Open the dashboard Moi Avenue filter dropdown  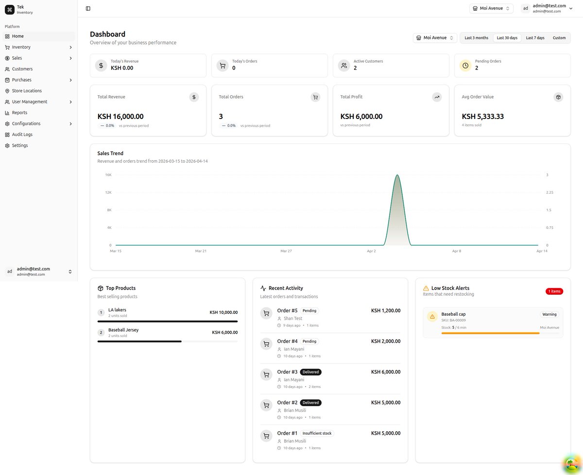435,38
